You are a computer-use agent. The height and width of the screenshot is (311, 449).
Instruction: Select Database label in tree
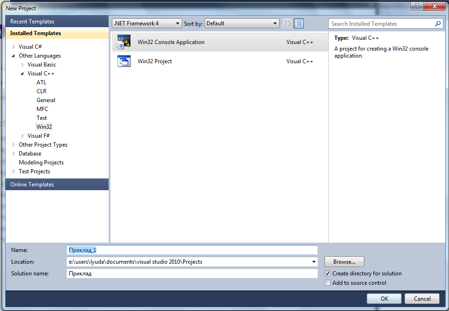(30, 154)
